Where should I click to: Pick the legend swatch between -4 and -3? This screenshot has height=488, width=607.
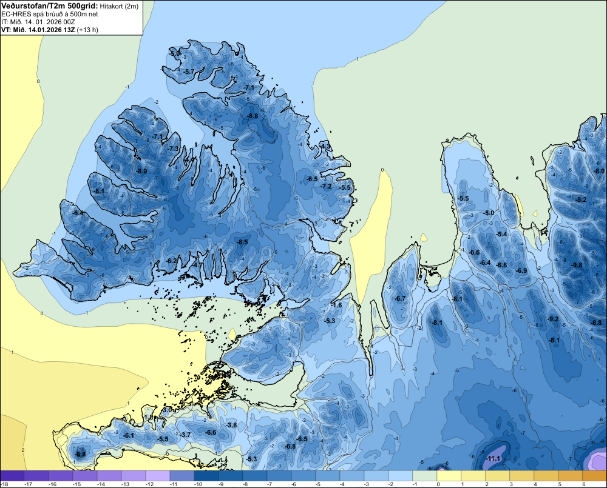pyautogui.click(x=352, y=476)
